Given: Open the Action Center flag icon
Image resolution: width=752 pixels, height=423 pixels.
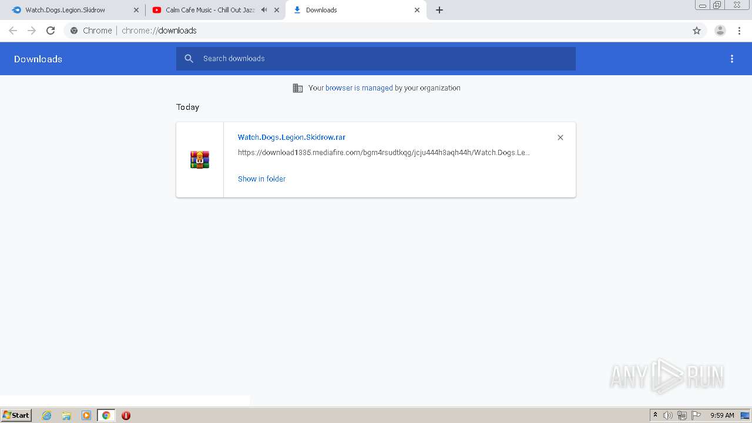Looking at the screenshot, I should [696, 415].
